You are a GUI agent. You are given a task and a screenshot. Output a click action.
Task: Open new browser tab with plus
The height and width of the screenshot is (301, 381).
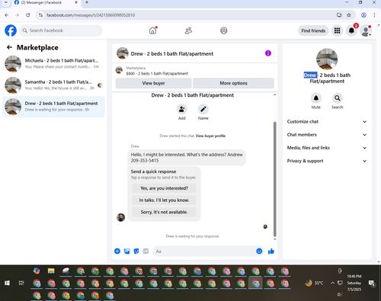tap(87, 2)
